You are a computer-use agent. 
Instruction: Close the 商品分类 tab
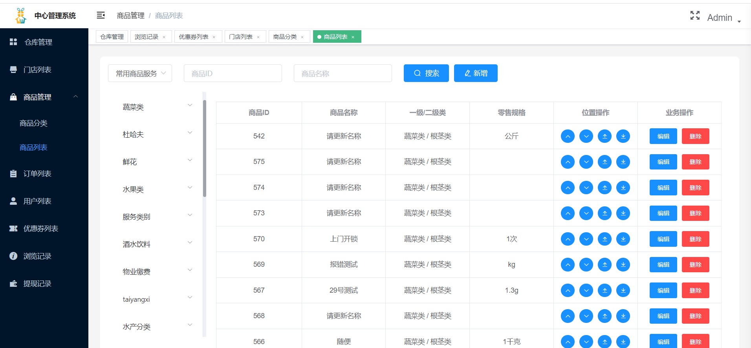point(302,37)
